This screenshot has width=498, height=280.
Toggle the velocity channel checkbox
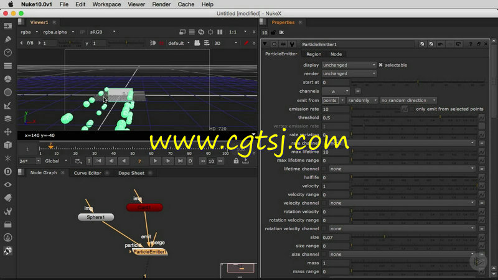coord(324,203)
